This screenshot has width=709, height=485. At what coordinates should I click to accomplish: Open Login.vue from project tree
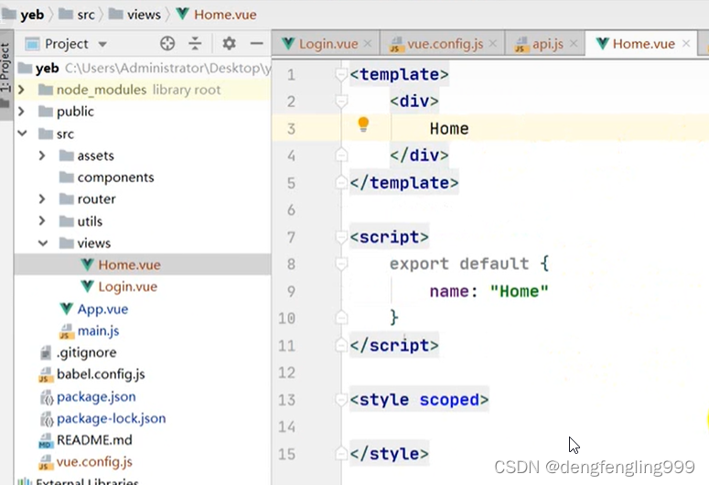pos(127,286)
